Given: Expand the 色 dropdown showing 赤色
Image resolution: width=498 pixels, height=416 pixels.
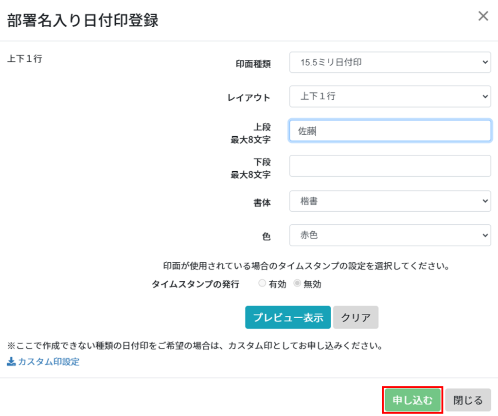Looking at the screenshot, I should (390, 235).
